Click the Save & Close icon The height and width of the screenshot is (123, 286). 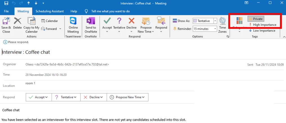point(6,22)
